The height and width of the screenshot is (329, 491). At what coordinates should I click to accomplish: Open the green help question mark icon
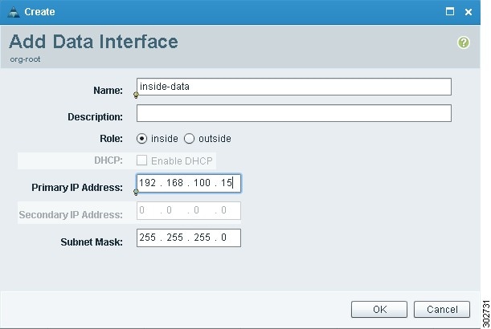464,43
